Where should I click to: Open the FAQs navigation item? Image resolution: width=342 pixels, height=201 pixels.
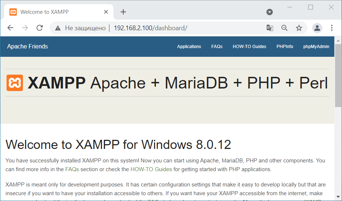pyautogui.click(x=217, y=47)
